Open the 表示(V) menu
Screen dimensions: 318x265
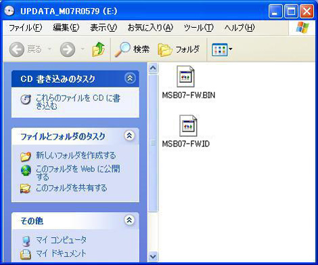pos(104,28)
